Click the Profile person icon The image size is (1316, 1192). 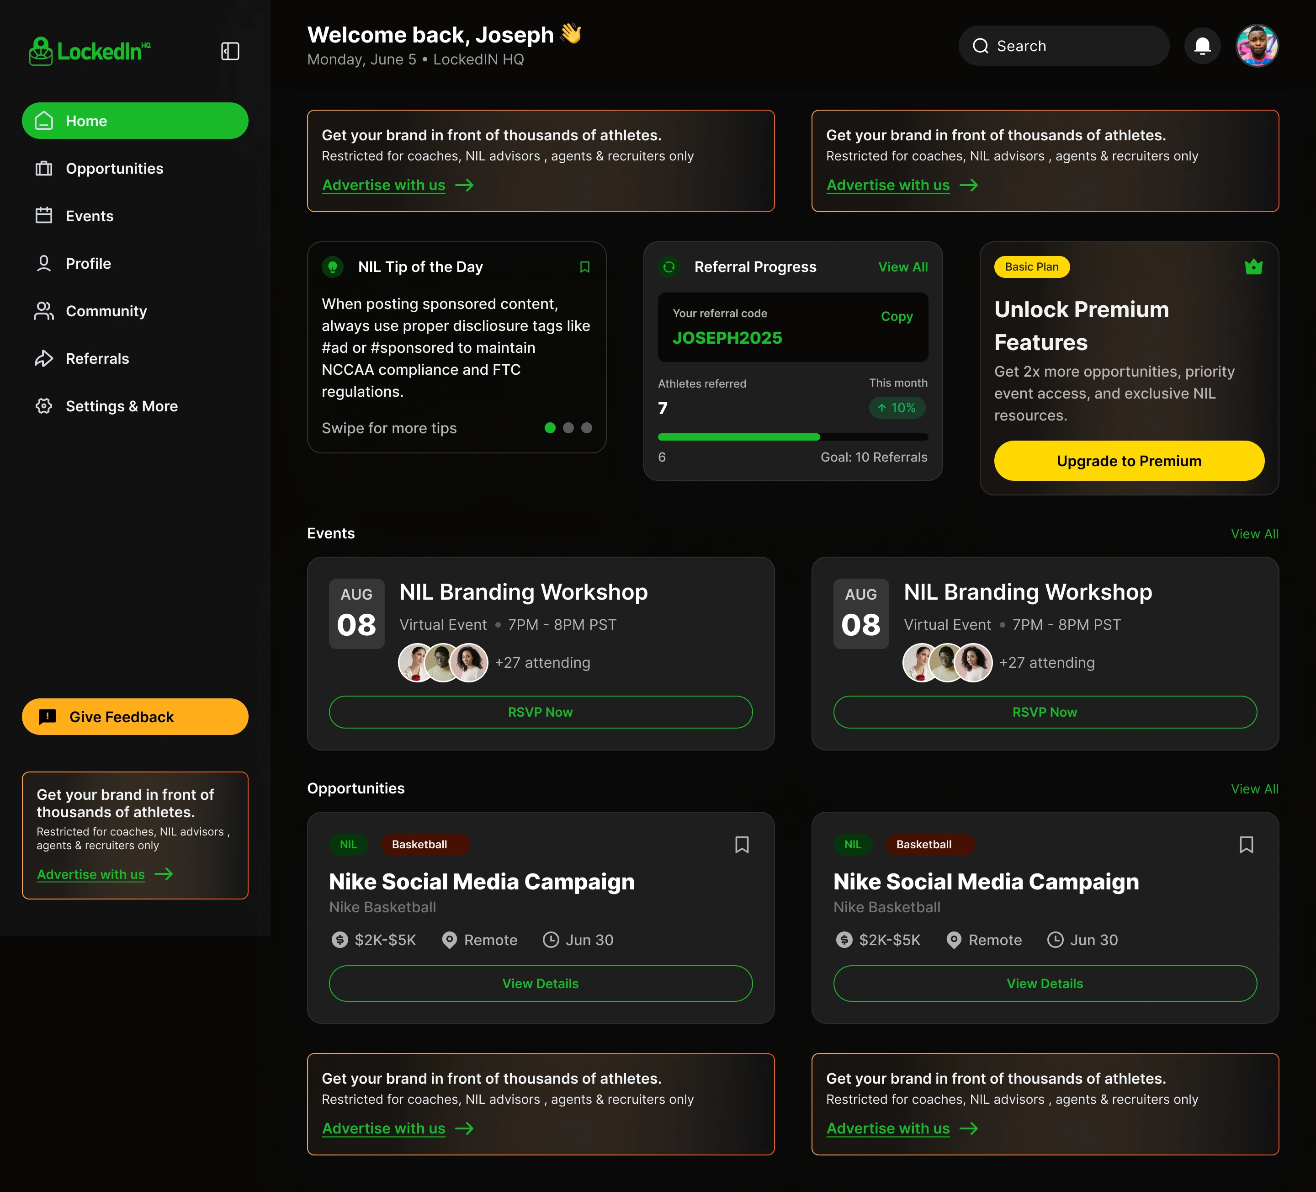click(44, 263)
